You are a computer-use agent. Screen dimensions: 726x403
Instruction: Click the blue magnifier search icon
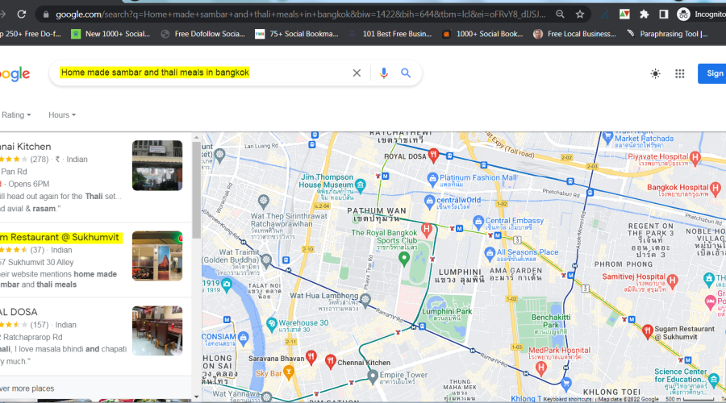pos(407,73)
